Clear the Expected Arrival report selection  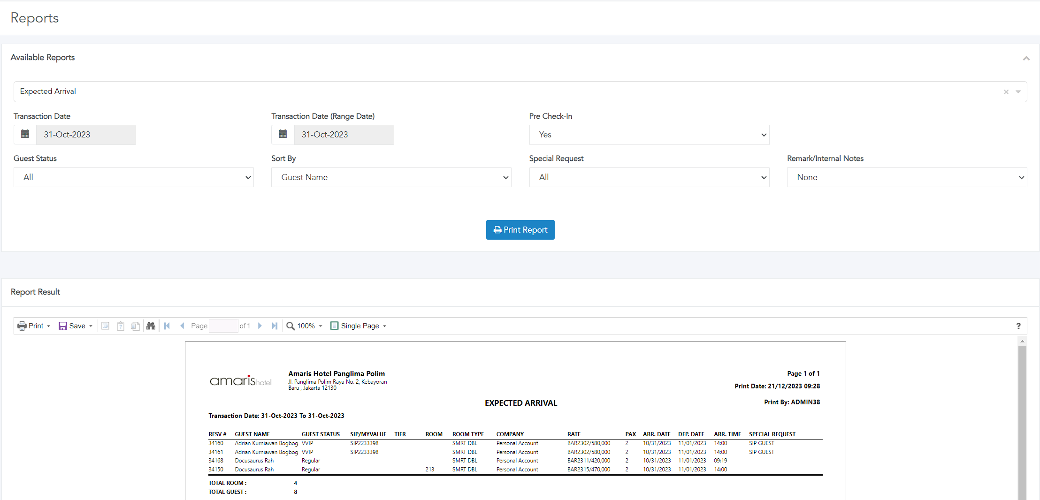(1006, 92)
